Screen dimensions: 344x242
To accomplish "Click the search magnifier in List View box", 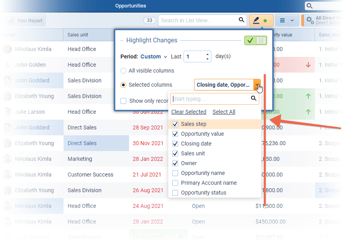I will pos(242,20).
